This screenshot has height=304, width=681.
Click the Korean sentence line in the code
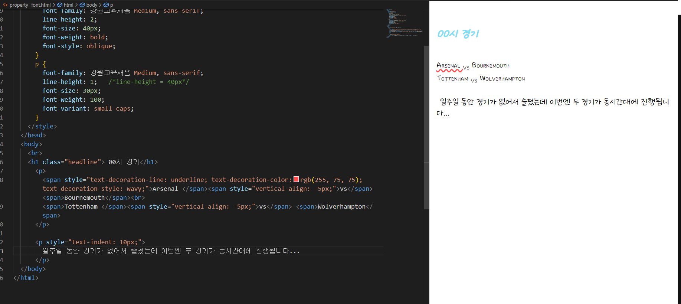171,251
